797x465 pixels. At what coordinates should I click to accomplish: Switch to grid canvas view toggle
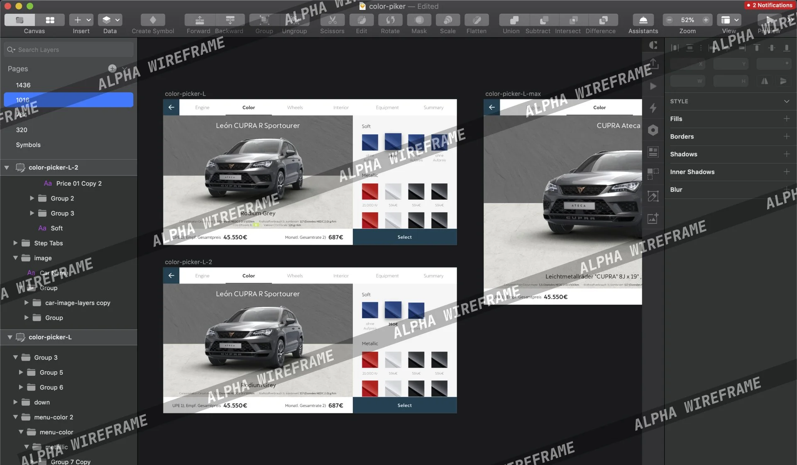[50, 20]
